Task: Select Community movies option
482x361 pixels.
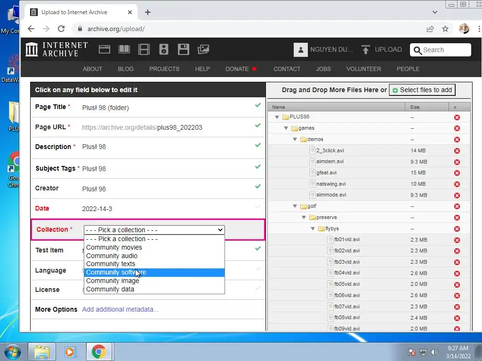Action: (154, 247)
